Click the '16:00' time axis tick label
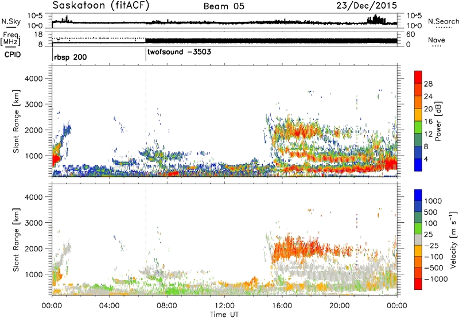459x318 pixels. (282, 306)
